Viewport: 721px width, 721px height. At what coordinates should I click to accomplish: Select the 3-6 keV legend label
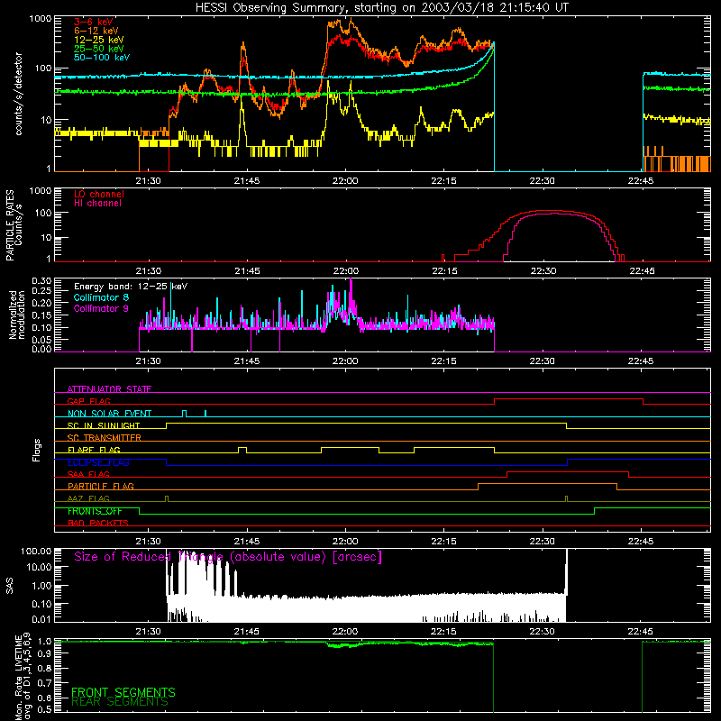click(x=94, y=22)
